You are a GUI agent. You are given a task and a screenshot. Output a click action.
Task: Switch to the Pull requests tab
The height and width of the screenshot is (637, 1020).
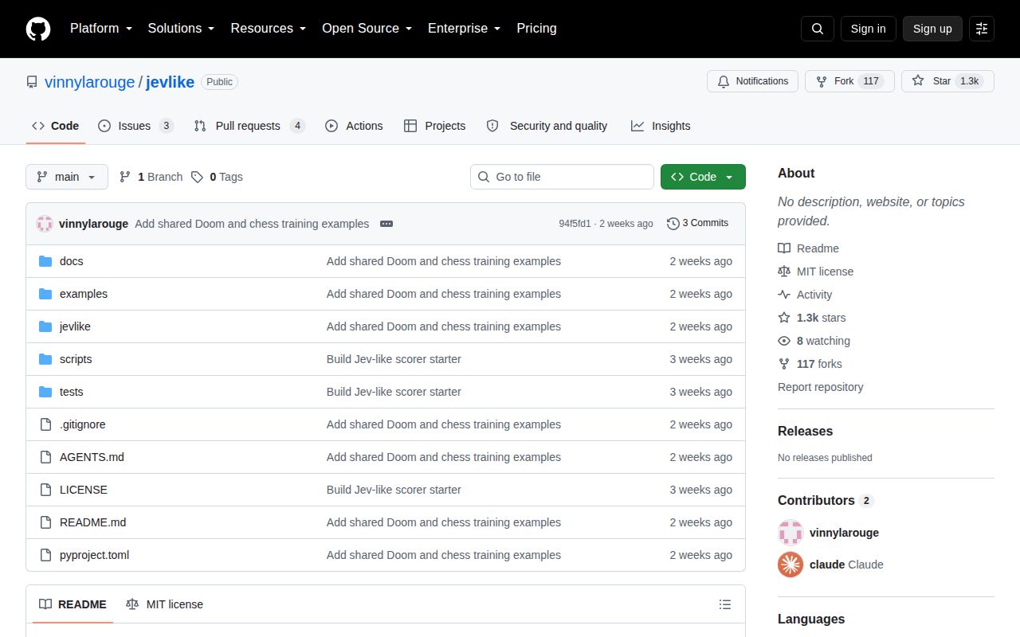(x=249, y=126)
